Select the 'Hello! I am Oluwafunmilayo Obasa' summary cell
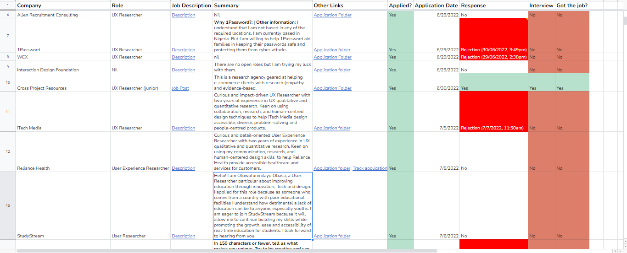The height and width of the screenshot is (253, 627). pyautogui.click(x=263, y=206)
